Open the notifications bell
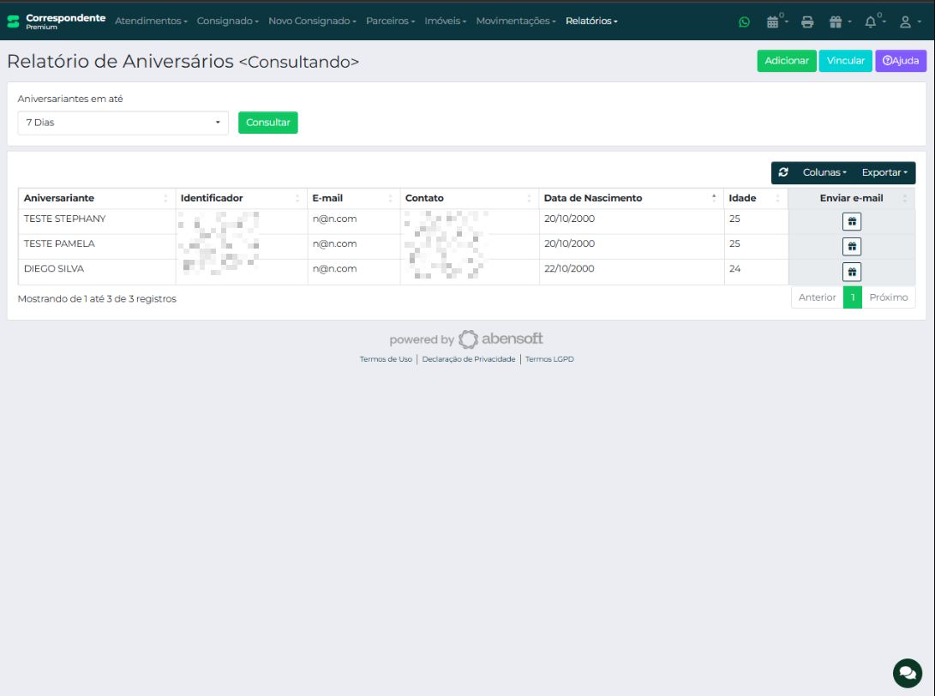The width and height of the screenshot is (935, 696). 871,21
